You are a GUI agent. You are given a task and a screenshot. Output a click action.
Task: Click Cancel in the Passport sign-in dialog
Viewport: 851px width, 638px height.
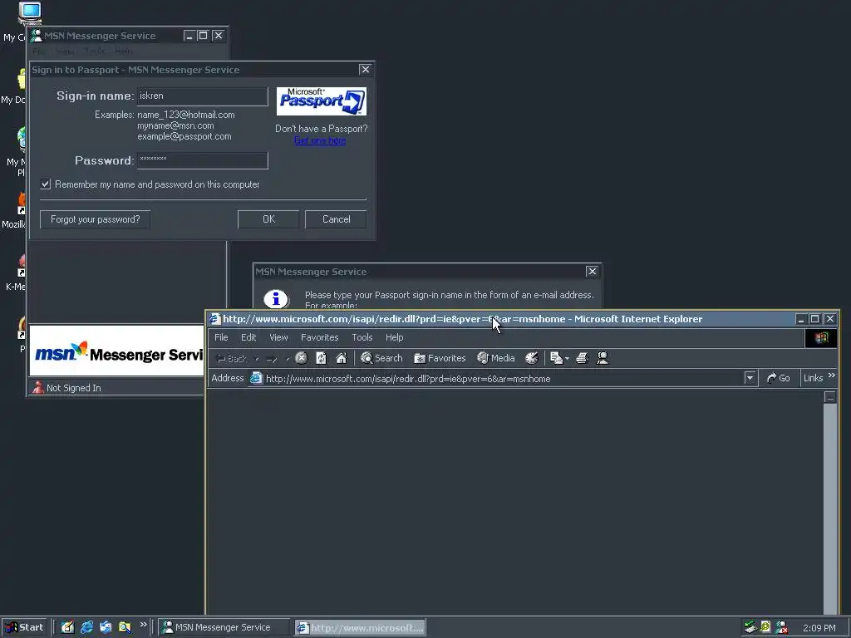(336, 219)
